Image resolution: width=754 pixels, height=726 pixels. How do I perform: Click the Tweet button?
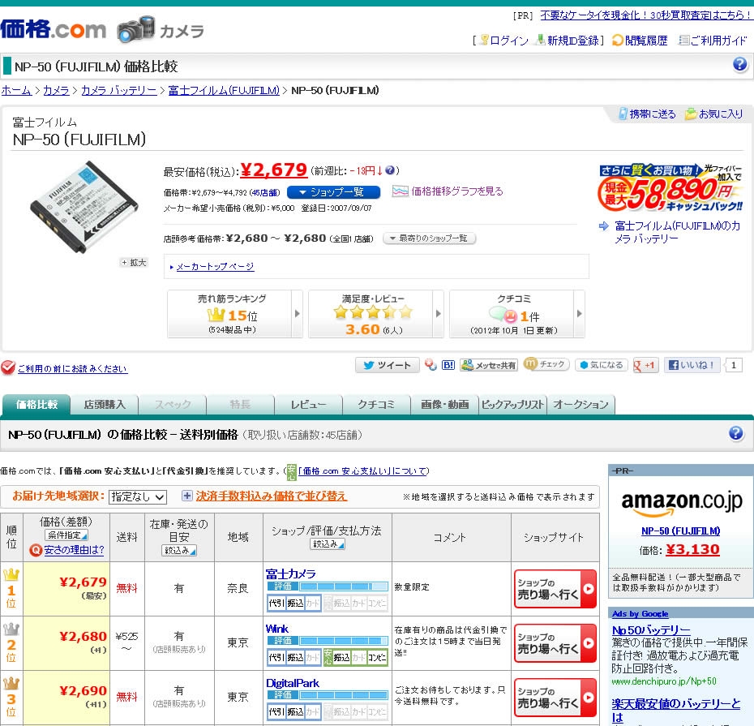tap(387, 365)
